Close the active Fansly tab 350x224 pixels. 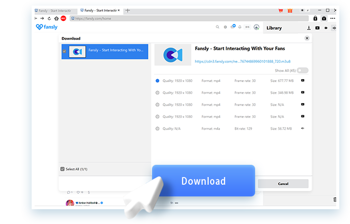point(118,10)
